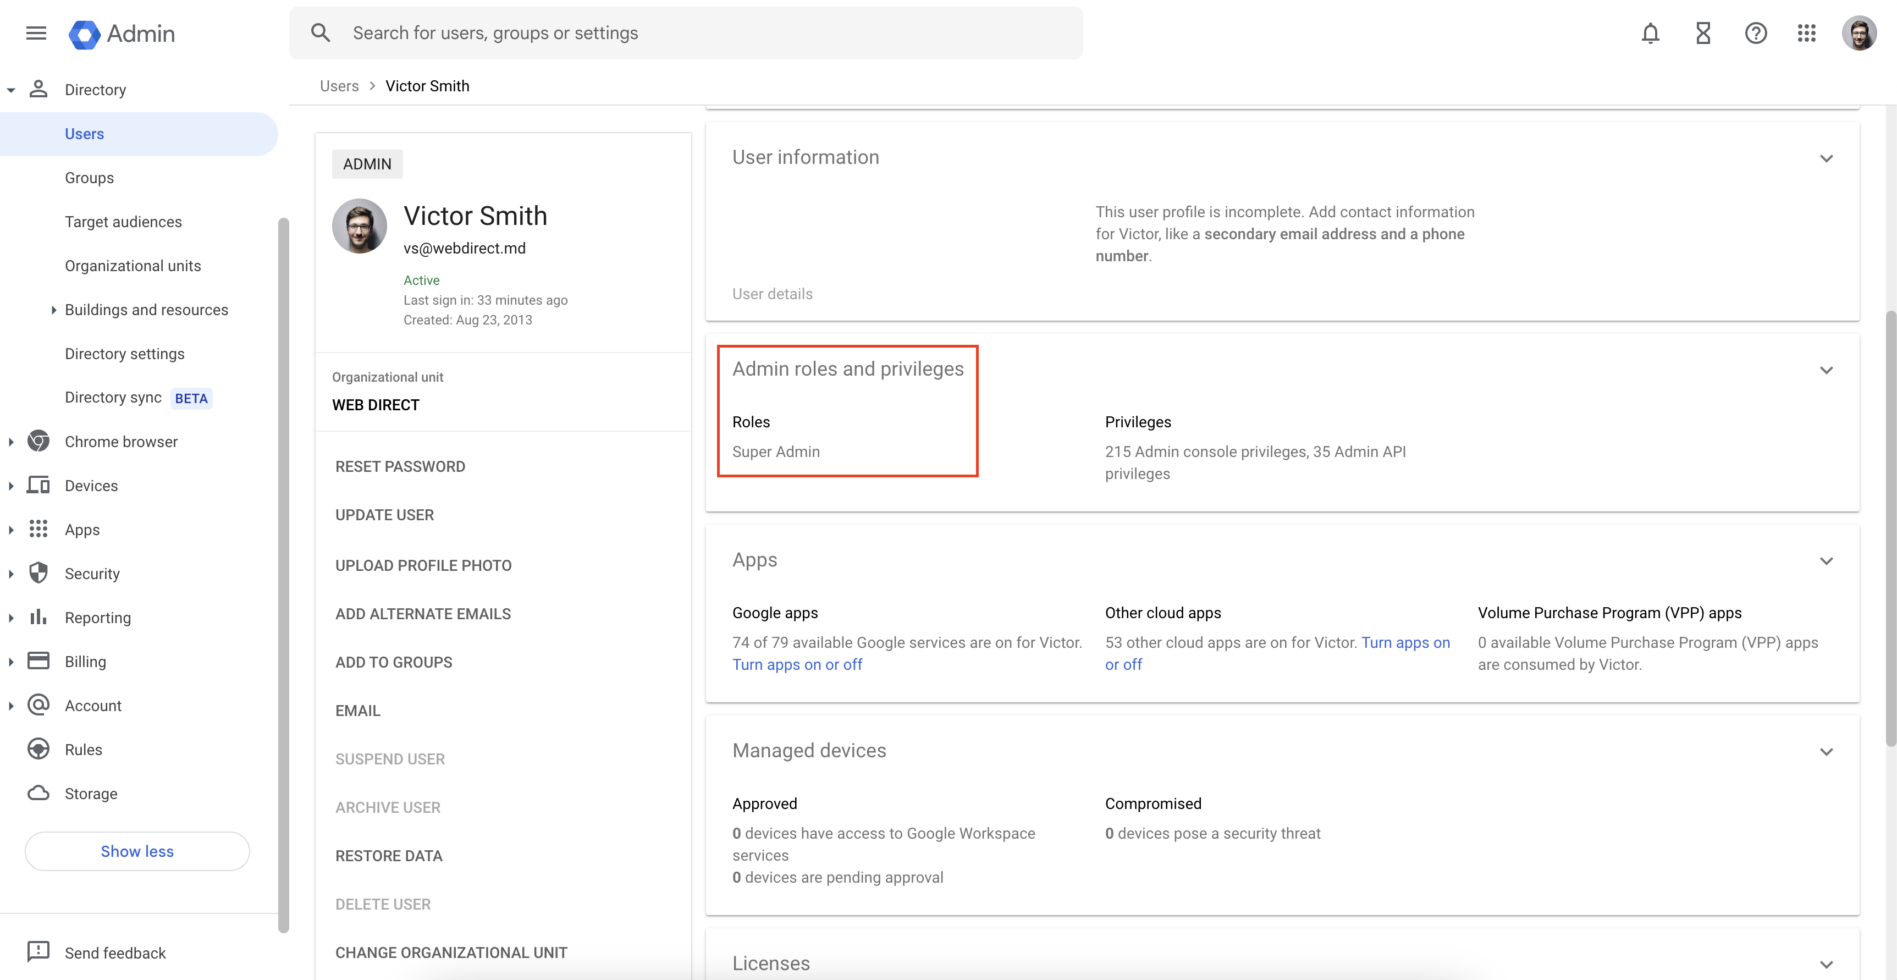Open the main hamburger menu
This screenshot has height=980, width=1897.
pos(36,33)
